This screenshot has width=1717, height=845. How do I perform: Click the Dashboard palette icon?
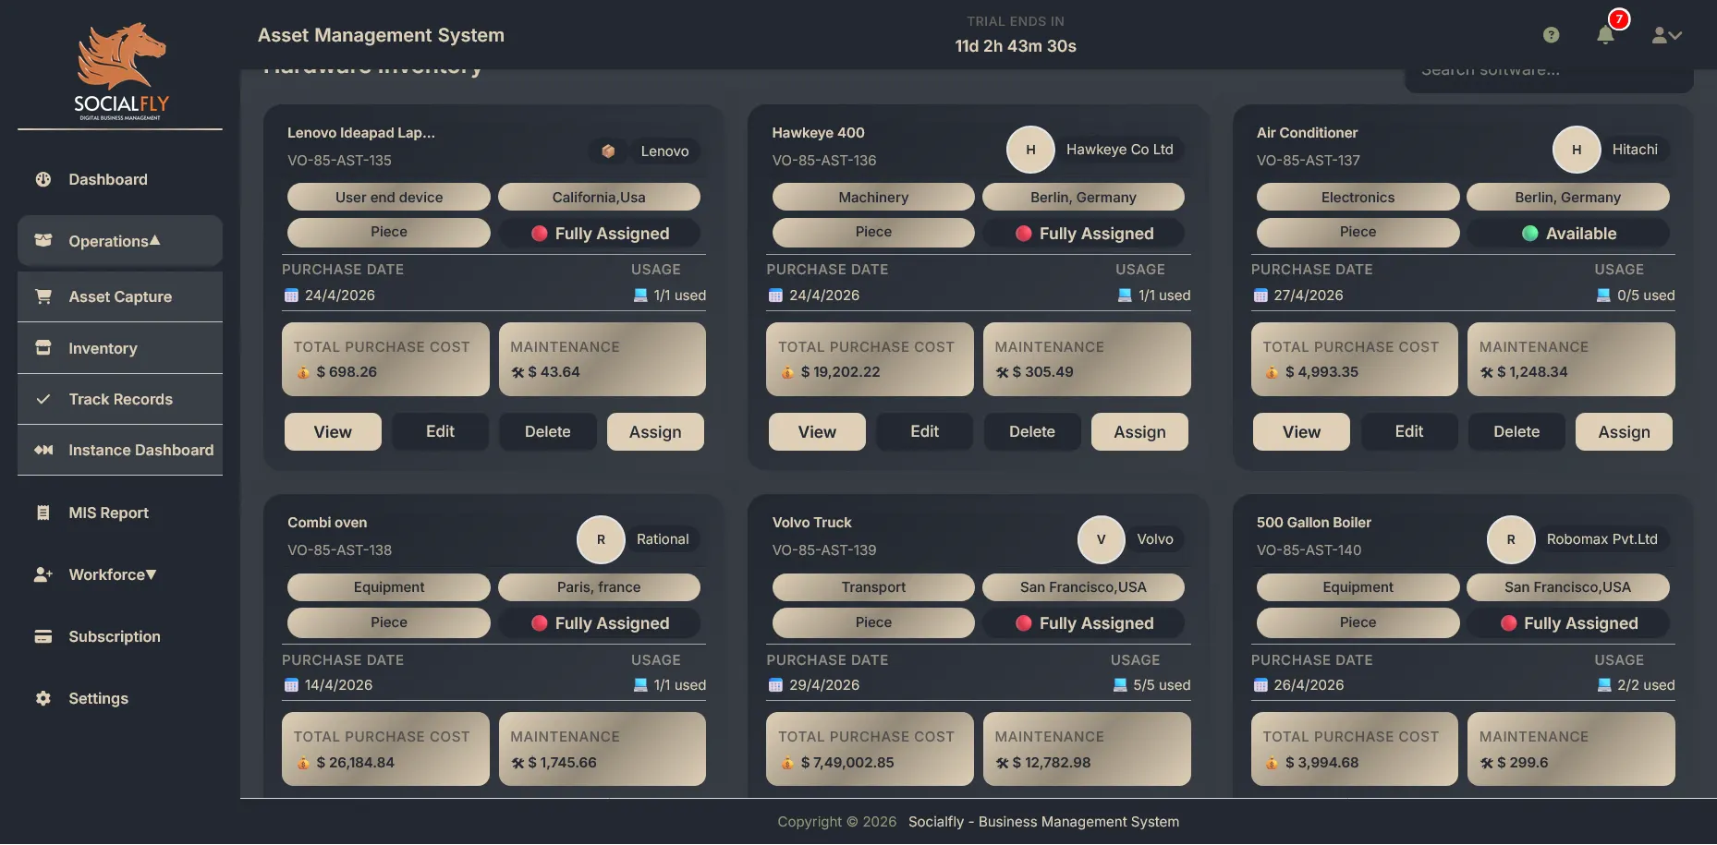(x=43, y=179)
